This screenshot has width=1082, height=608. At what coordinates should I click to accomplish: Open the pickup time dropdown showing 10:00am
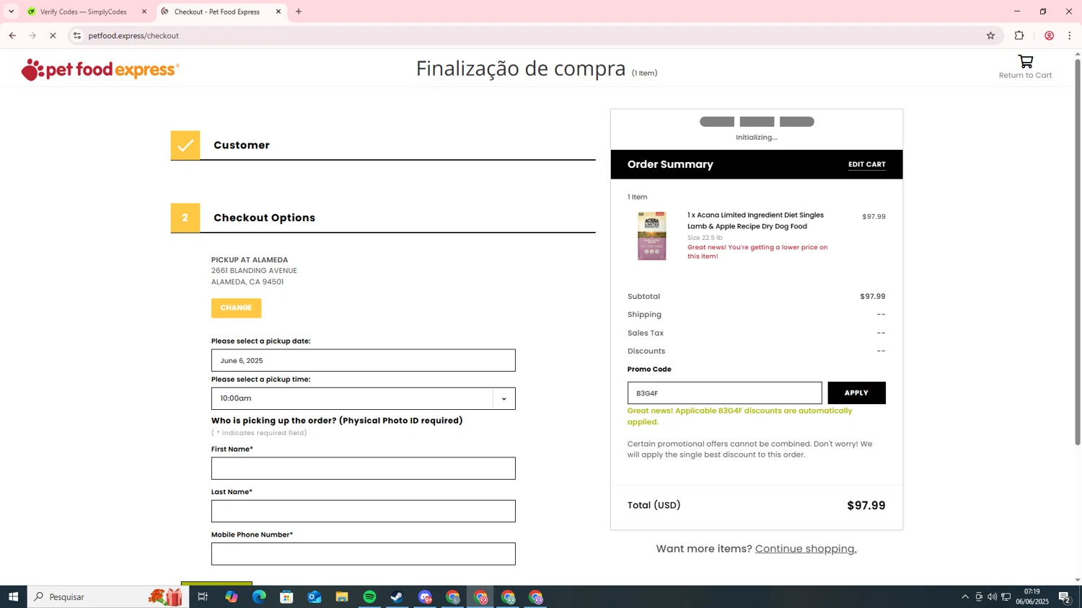[363, 398]
